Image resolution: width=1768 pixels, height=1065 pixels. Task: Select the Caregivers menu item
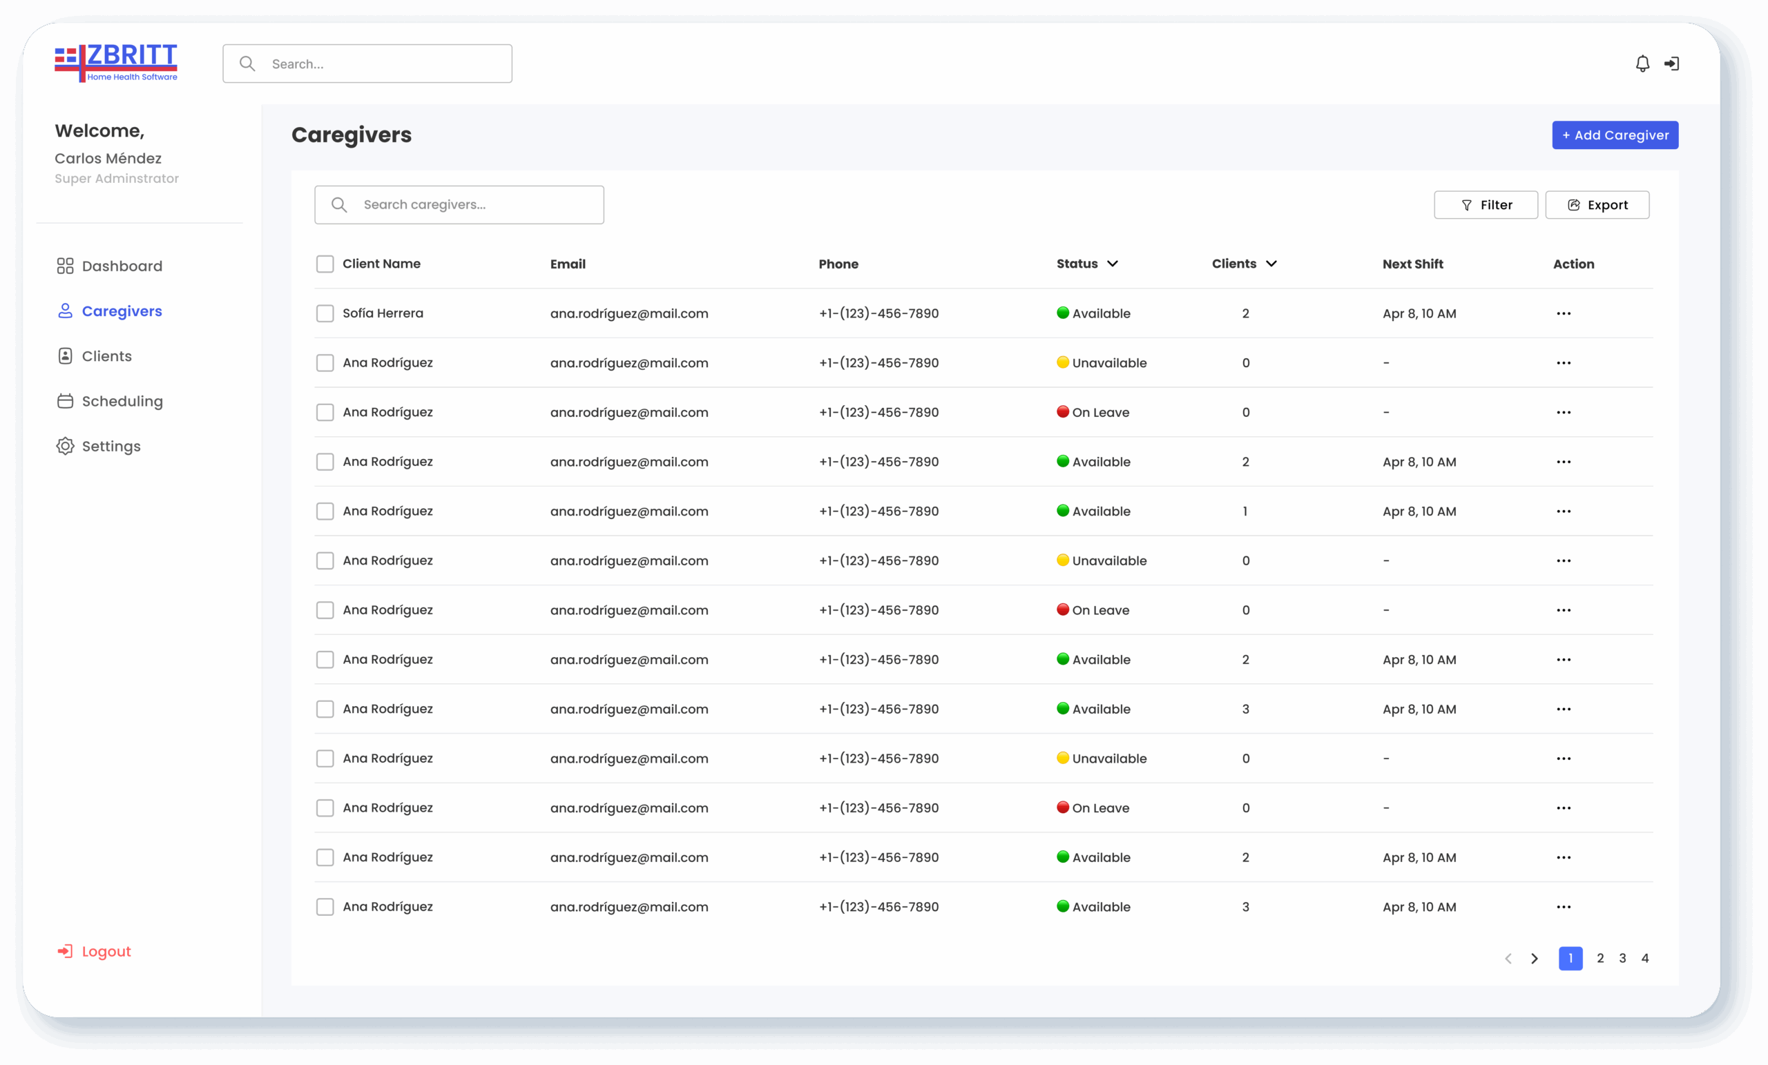pyautogui.click(x=110, y=311)
